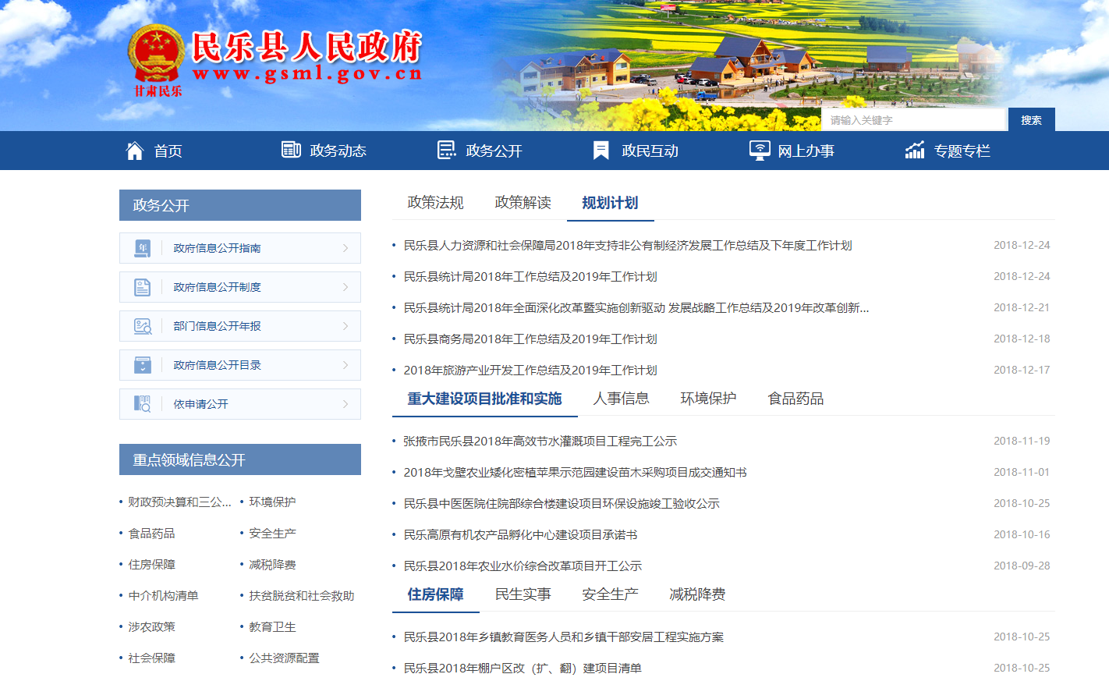Viewport: 1109px width, 681px height.
Task: Click the icon for 政府信息公开指南
Action: [142, 248]
